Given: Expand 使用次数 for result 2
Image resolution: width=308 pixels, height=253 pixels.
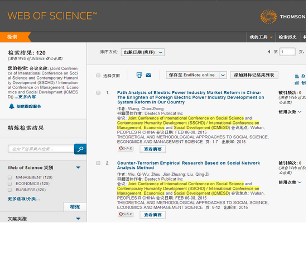Looking at the screenshot, I should tap(290, 182).
